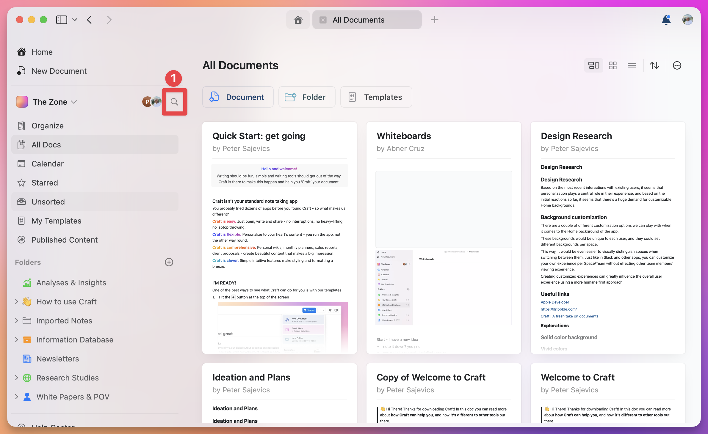Follow Craft fresh take on documents link

point(569,316)
